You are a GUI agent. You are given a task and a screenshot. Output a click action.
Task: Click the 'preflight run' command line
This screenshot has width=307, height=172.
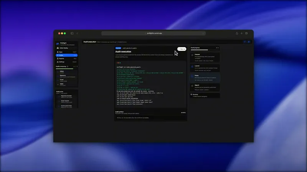pyautogui.click(x=129, y=67)
